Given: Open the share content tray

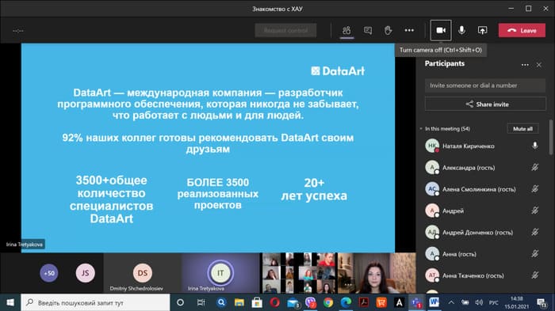Looking at the screenshot, I should (482, 30).
